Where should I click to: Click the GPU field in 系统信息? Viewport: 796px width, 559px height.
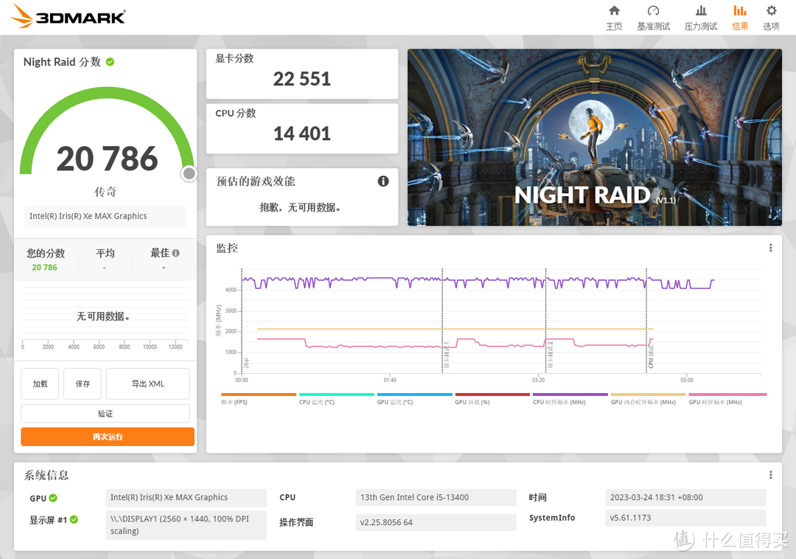tap(186, 498)
